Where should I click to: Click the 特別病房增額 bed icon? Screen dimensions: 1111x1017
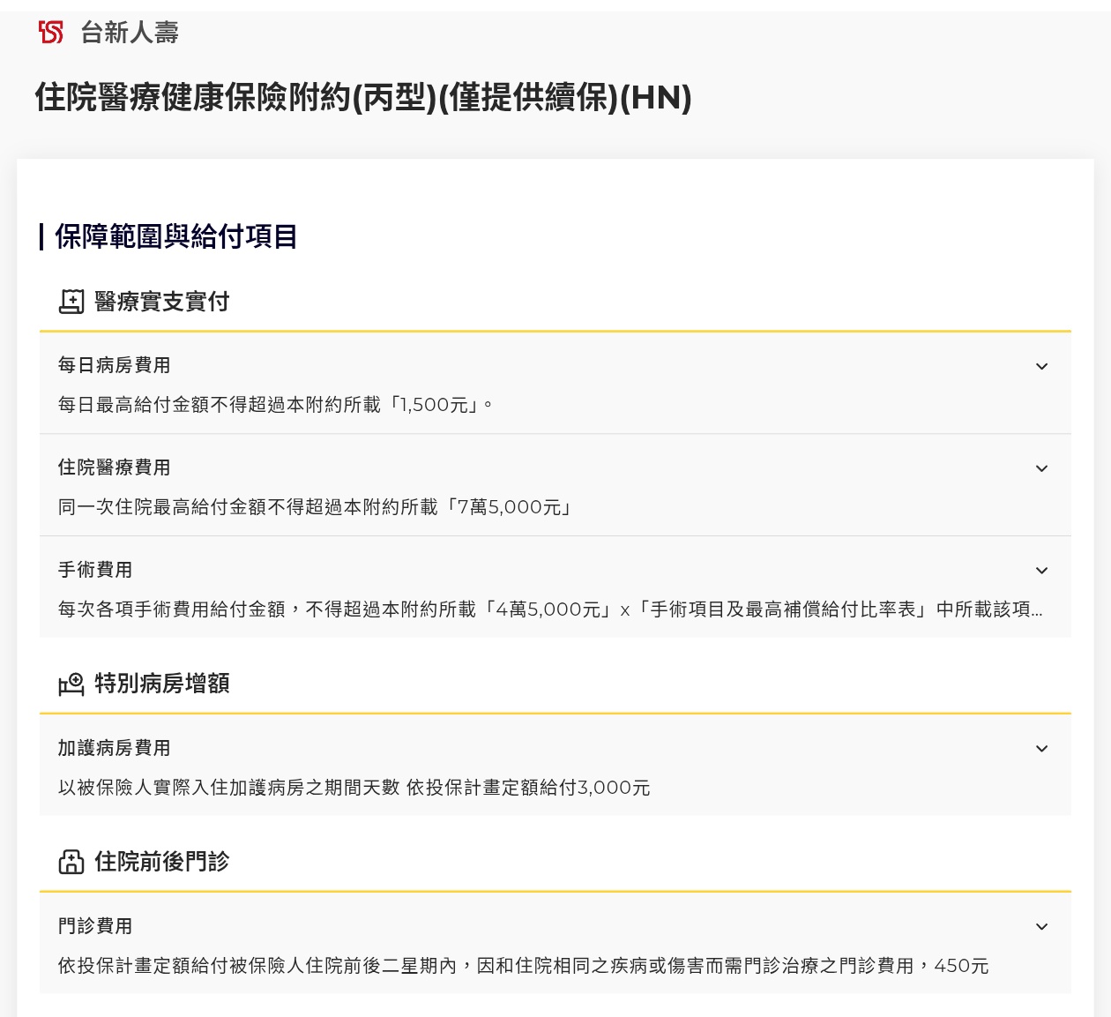click(x=71, y=684)
